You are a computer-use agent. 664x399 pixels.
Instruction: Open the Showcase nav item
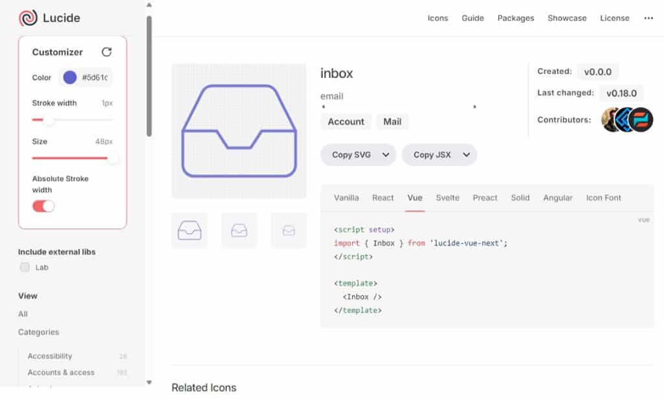pos(567,18)
